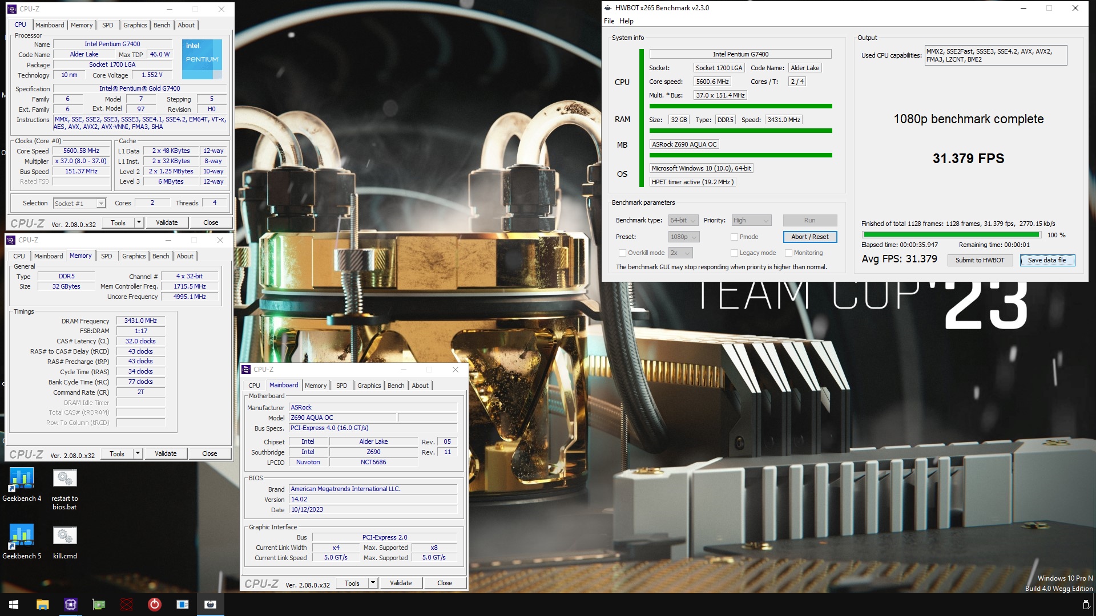Click the Core Voltage 1.552 V value
The image size is (1096, 616).
click(152, 75)
